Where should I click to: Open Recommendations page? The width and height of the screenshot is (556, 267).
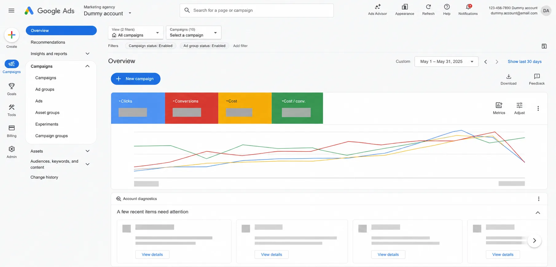tap(48, 42)
